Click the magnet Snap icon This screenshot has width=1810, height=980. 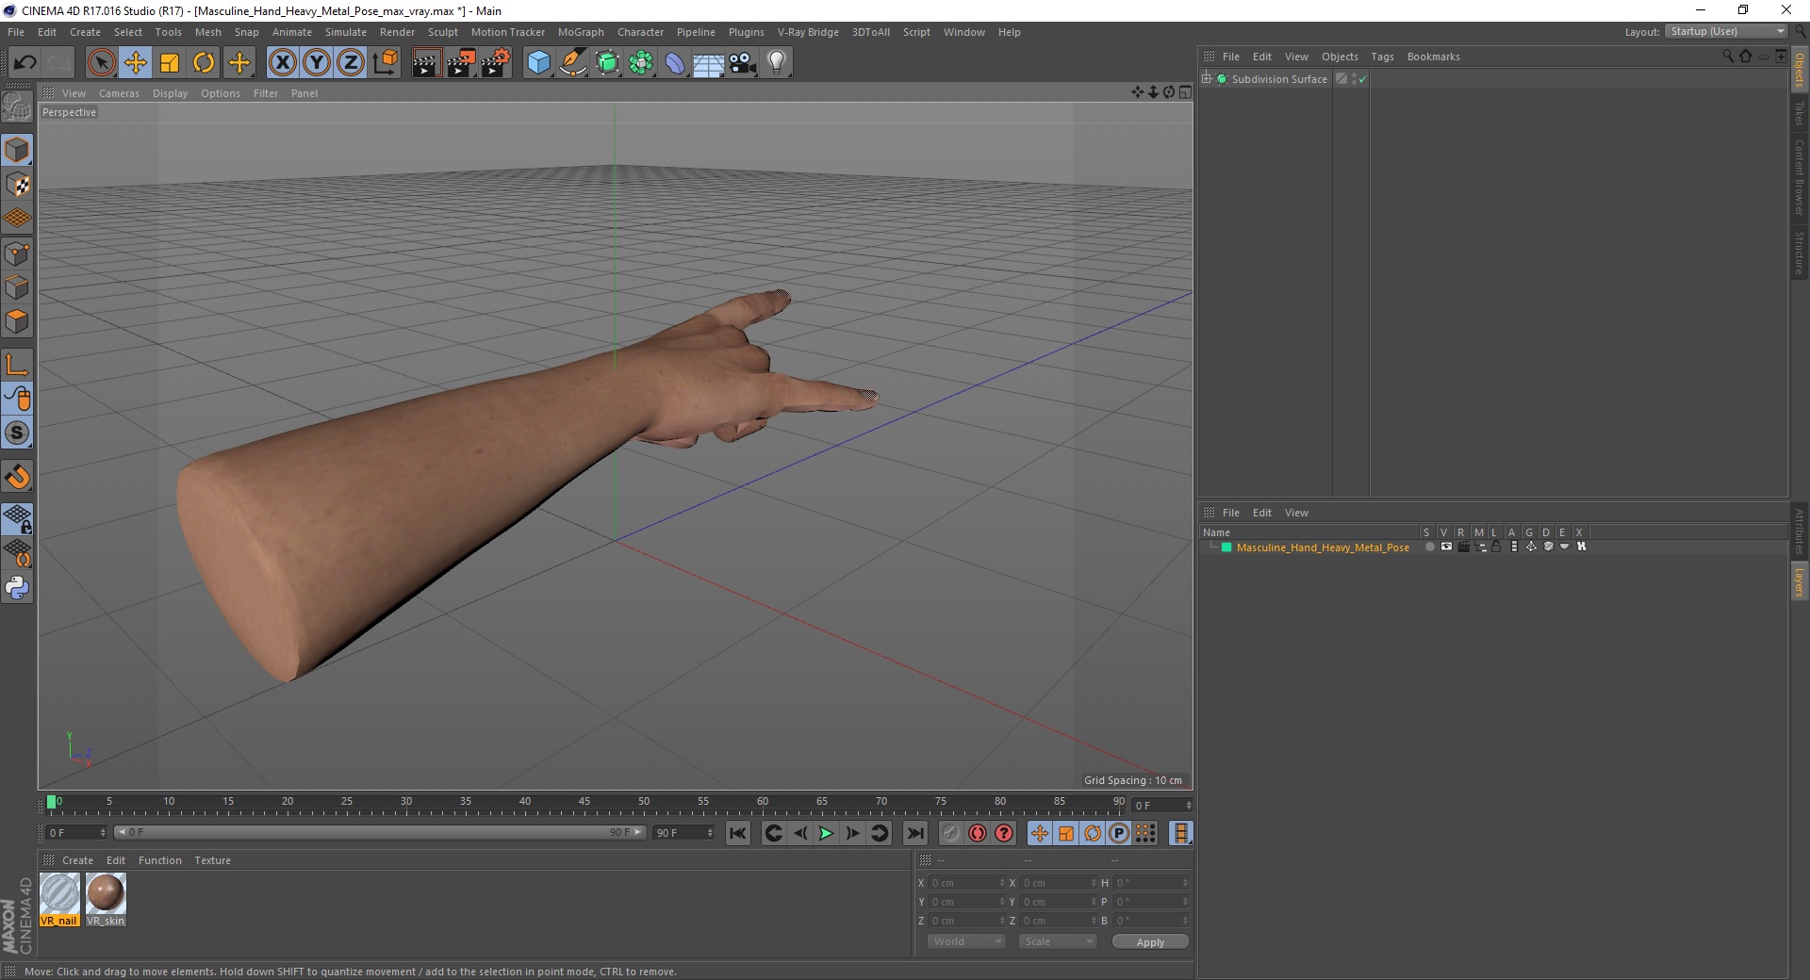[x=17, y=477]
